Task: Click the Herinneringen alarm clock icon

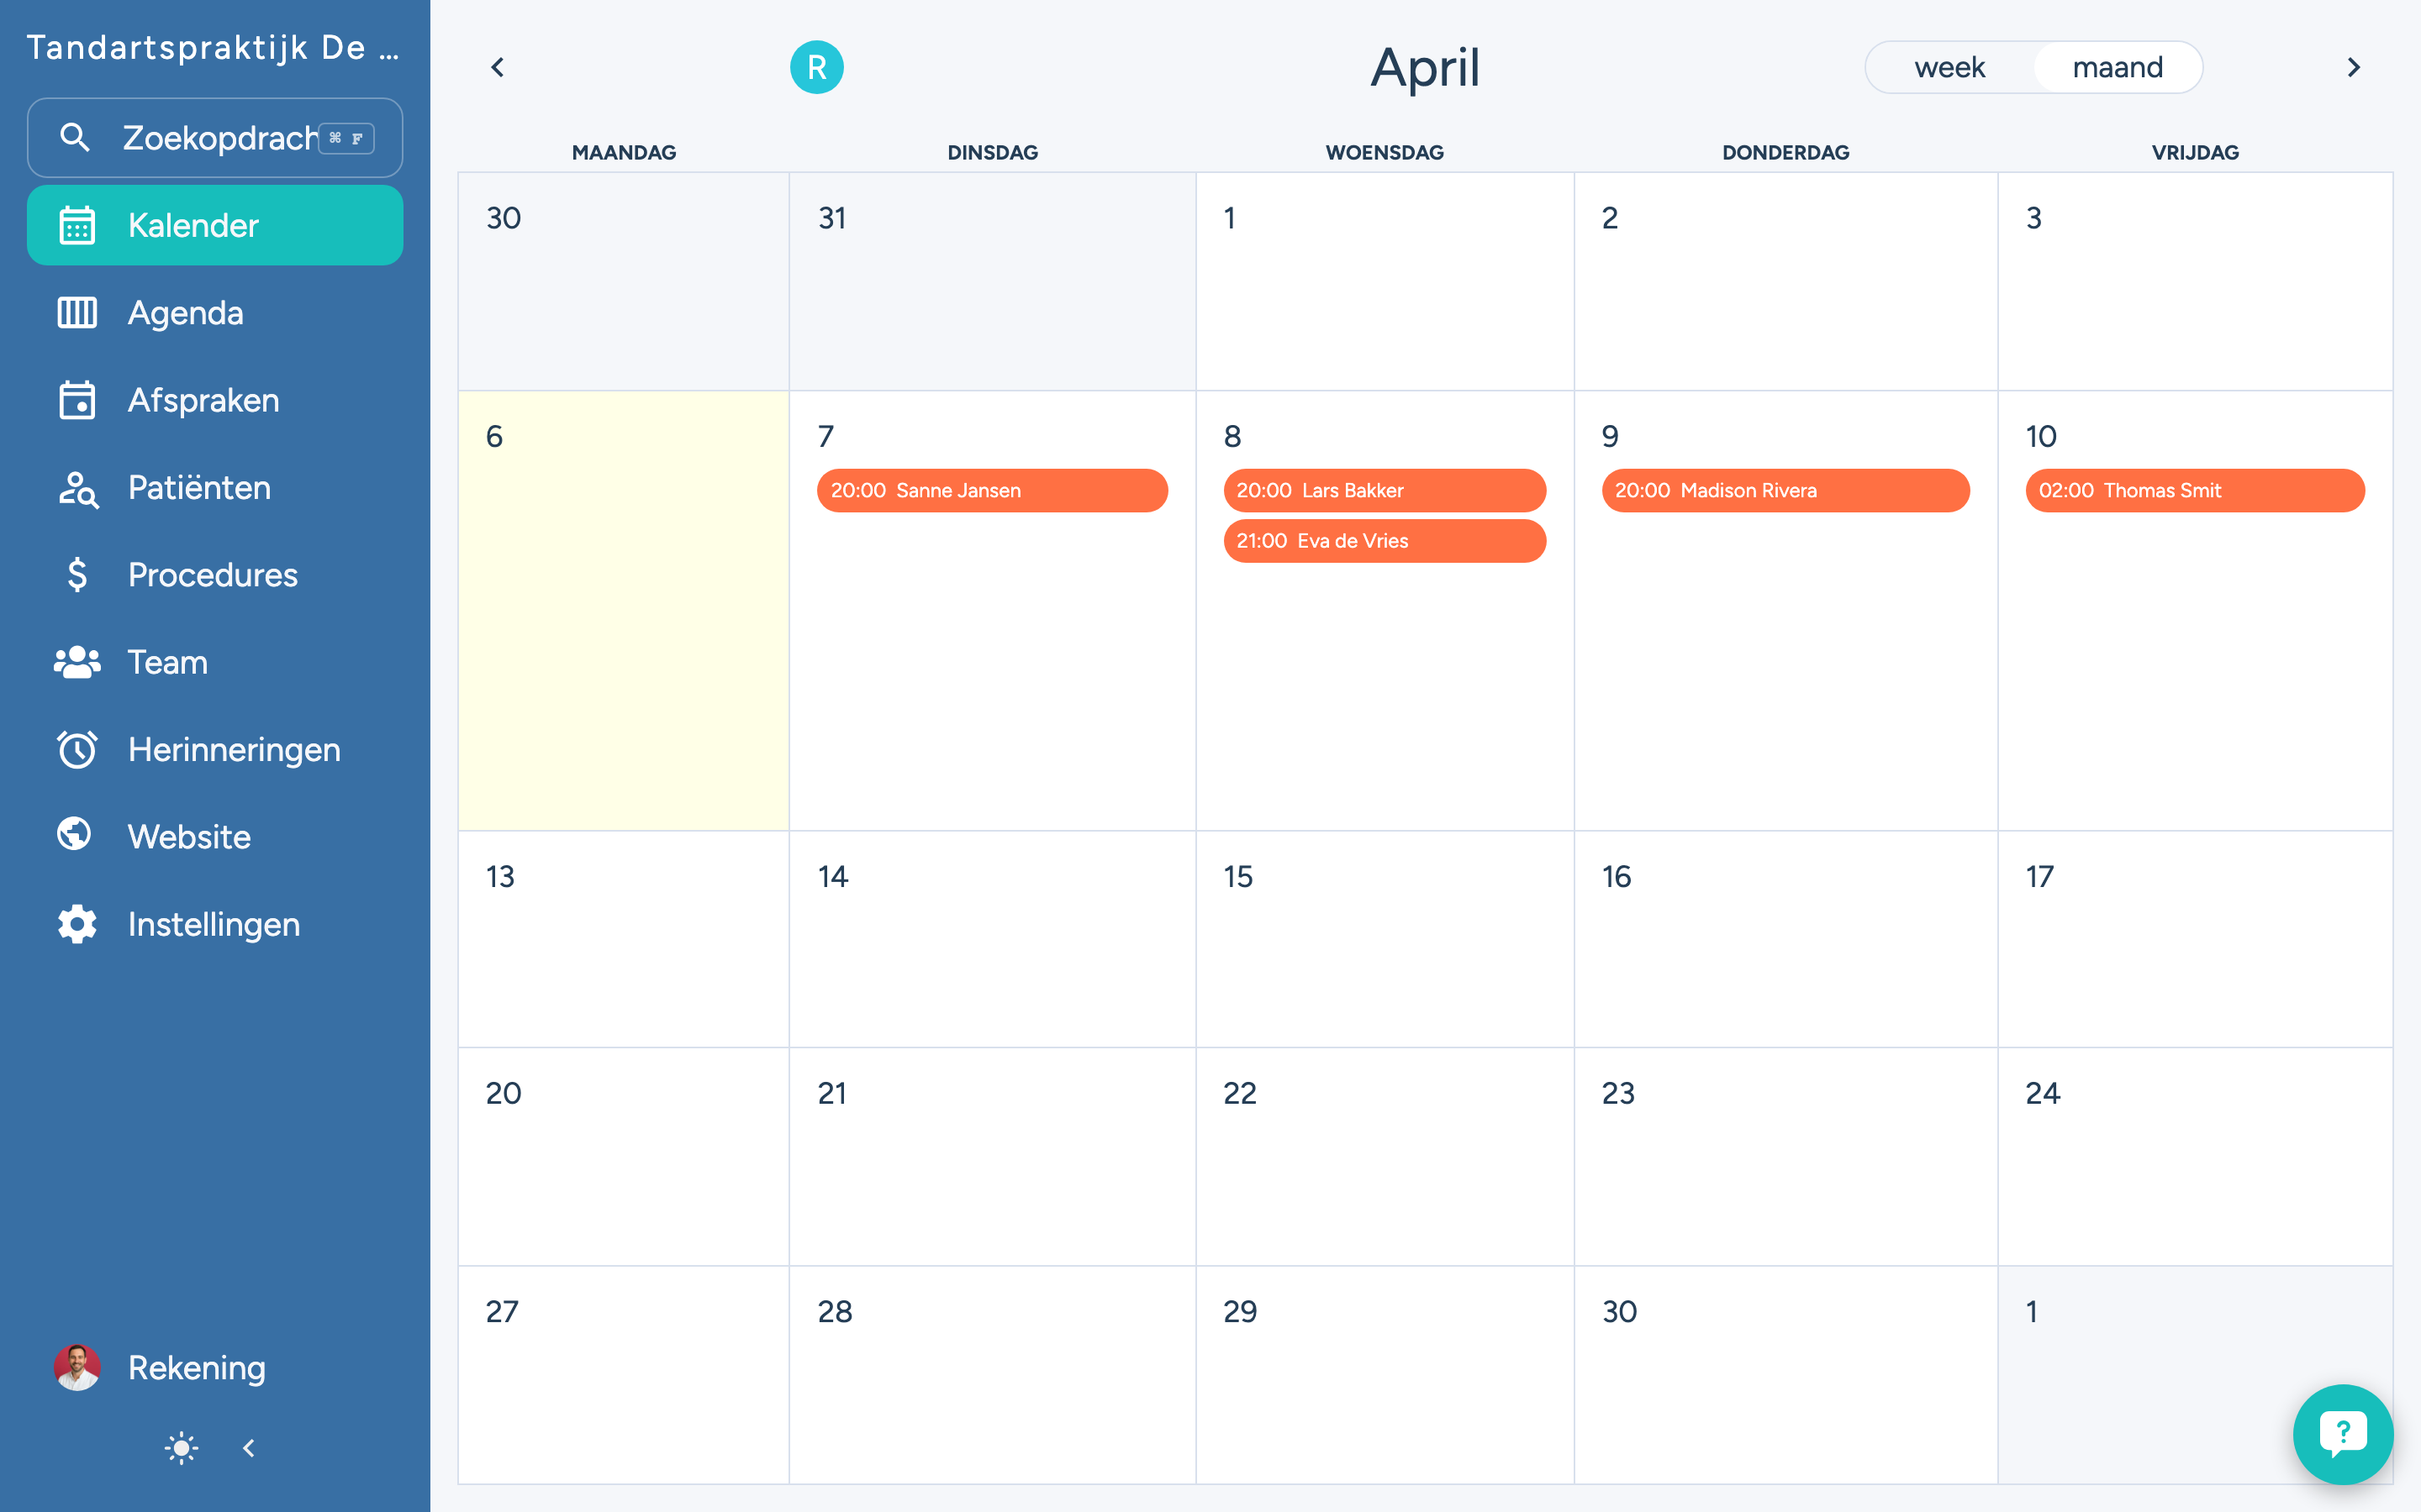Action: click(x=77, y=749)
